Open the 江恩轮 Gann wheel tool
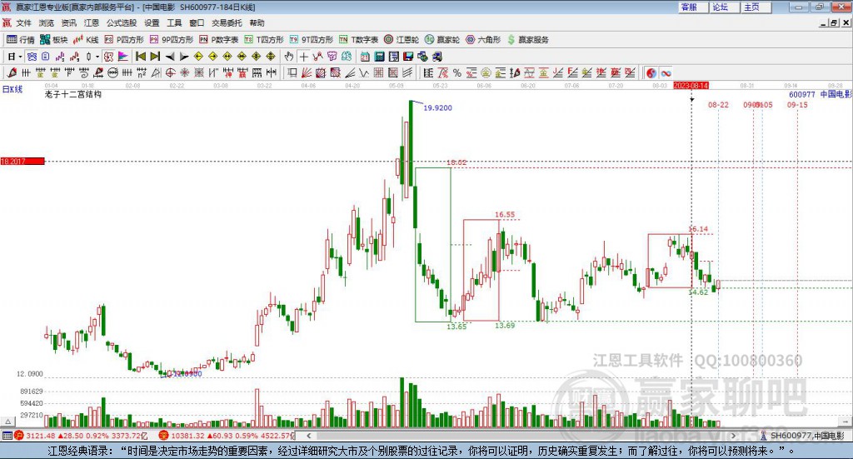 pos(403,39)
